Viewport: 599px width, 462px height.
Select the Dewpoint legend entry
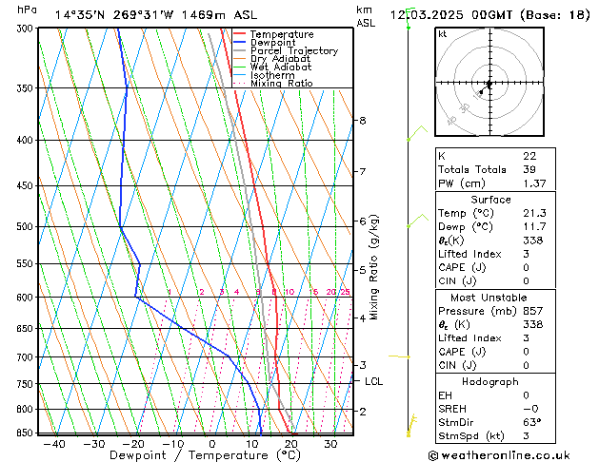click(x=274, y=43)
